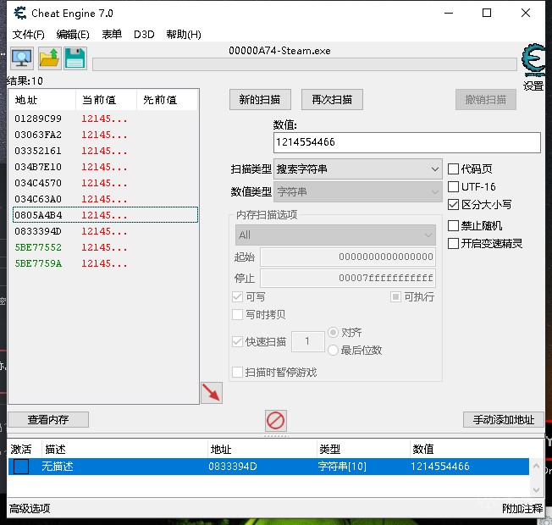This screenshot has width=552, height=525.
Task: Select result address 03352161
Action: tap(38, 151)
